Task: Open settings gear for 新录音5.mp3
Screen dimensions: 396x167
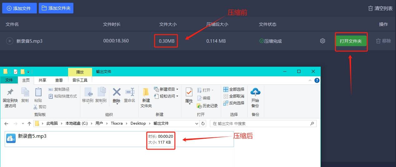Action: click(323, 41)
